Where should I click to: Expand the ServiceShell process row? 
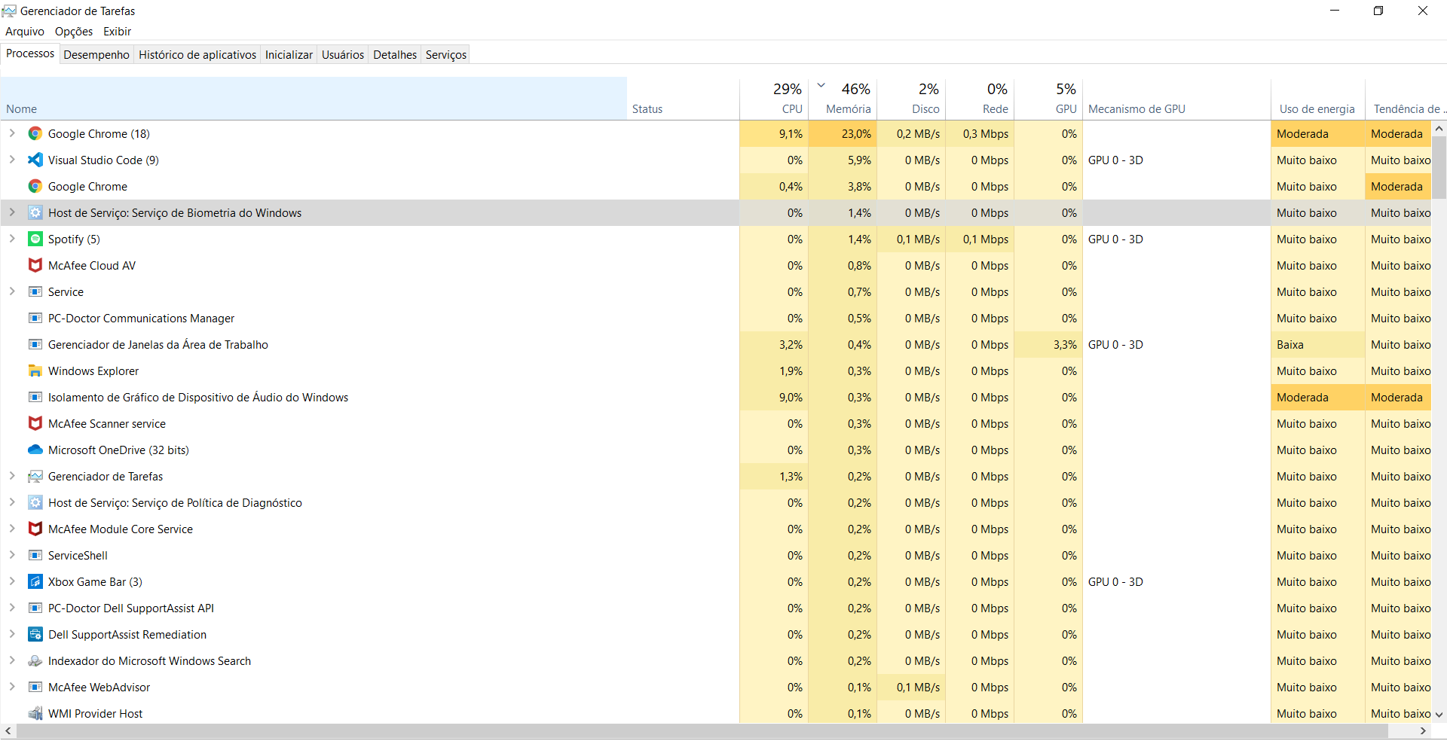point(12,555)
